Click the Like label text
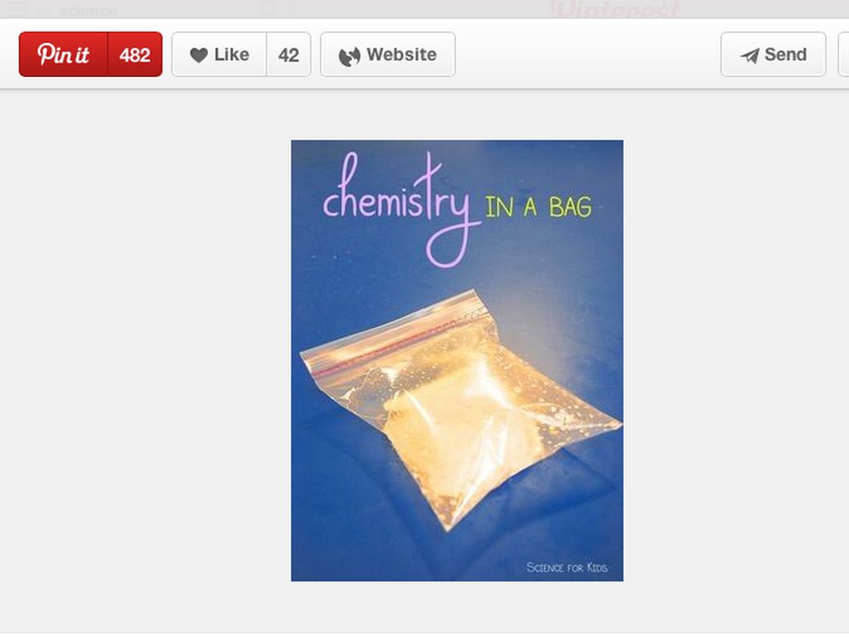Screen dimensions: 849x637 coord(232,54)
